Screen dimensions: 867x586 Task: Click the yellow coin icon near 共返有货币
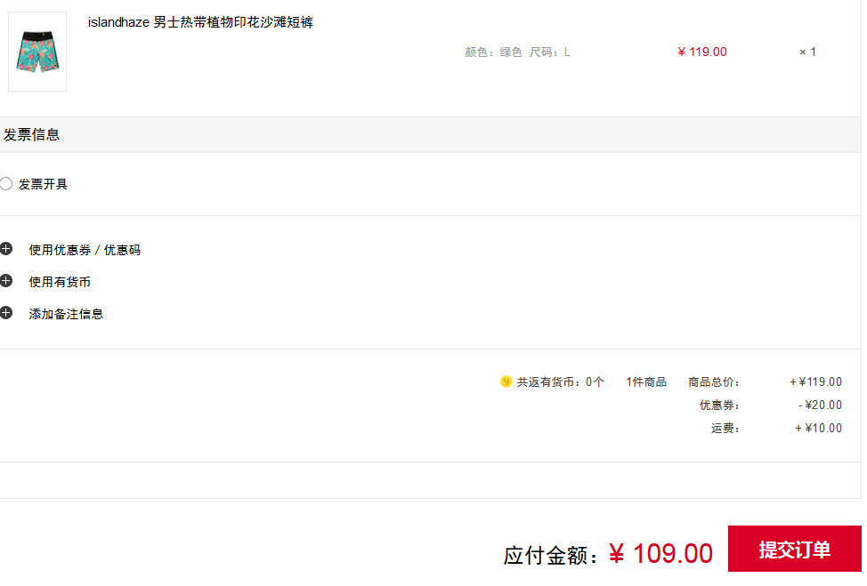tap(506, 381)
